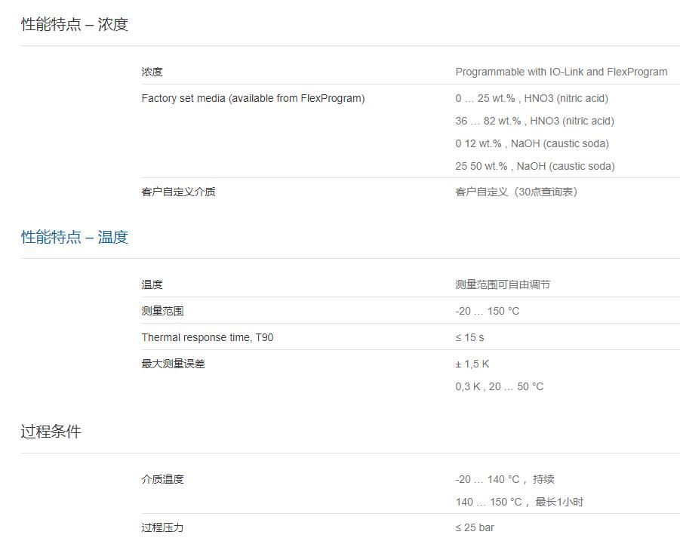Select the ≤ 25 bar pressure value
Image resolution: width=680 pixels, height=541 pixels.
[x=475, y=527]
